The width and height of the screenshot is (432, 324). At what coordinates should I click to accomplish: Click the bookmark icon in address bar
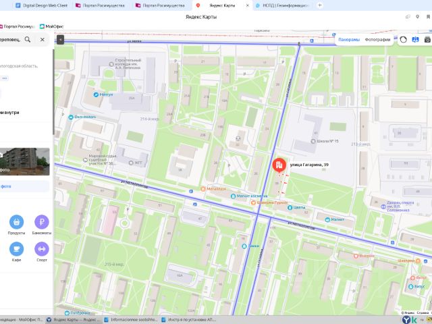(429, 17)
